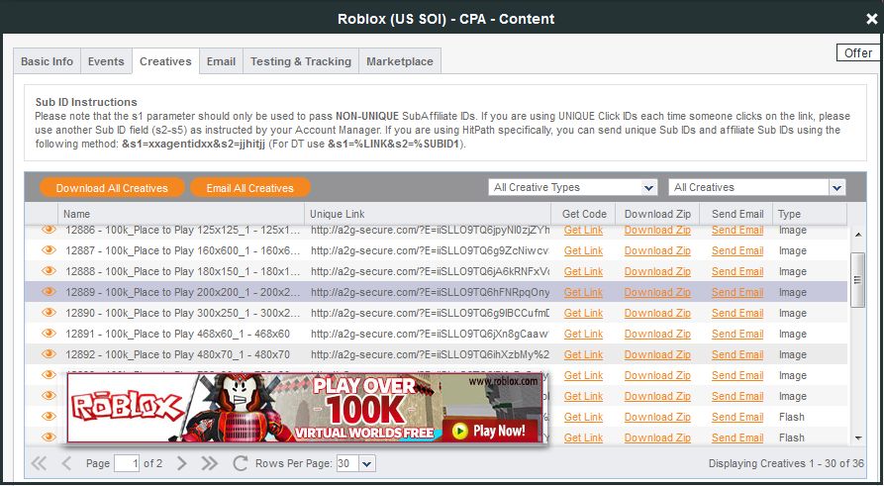
Task: Refresh the creatives list
Action: (x=240, y=463)
